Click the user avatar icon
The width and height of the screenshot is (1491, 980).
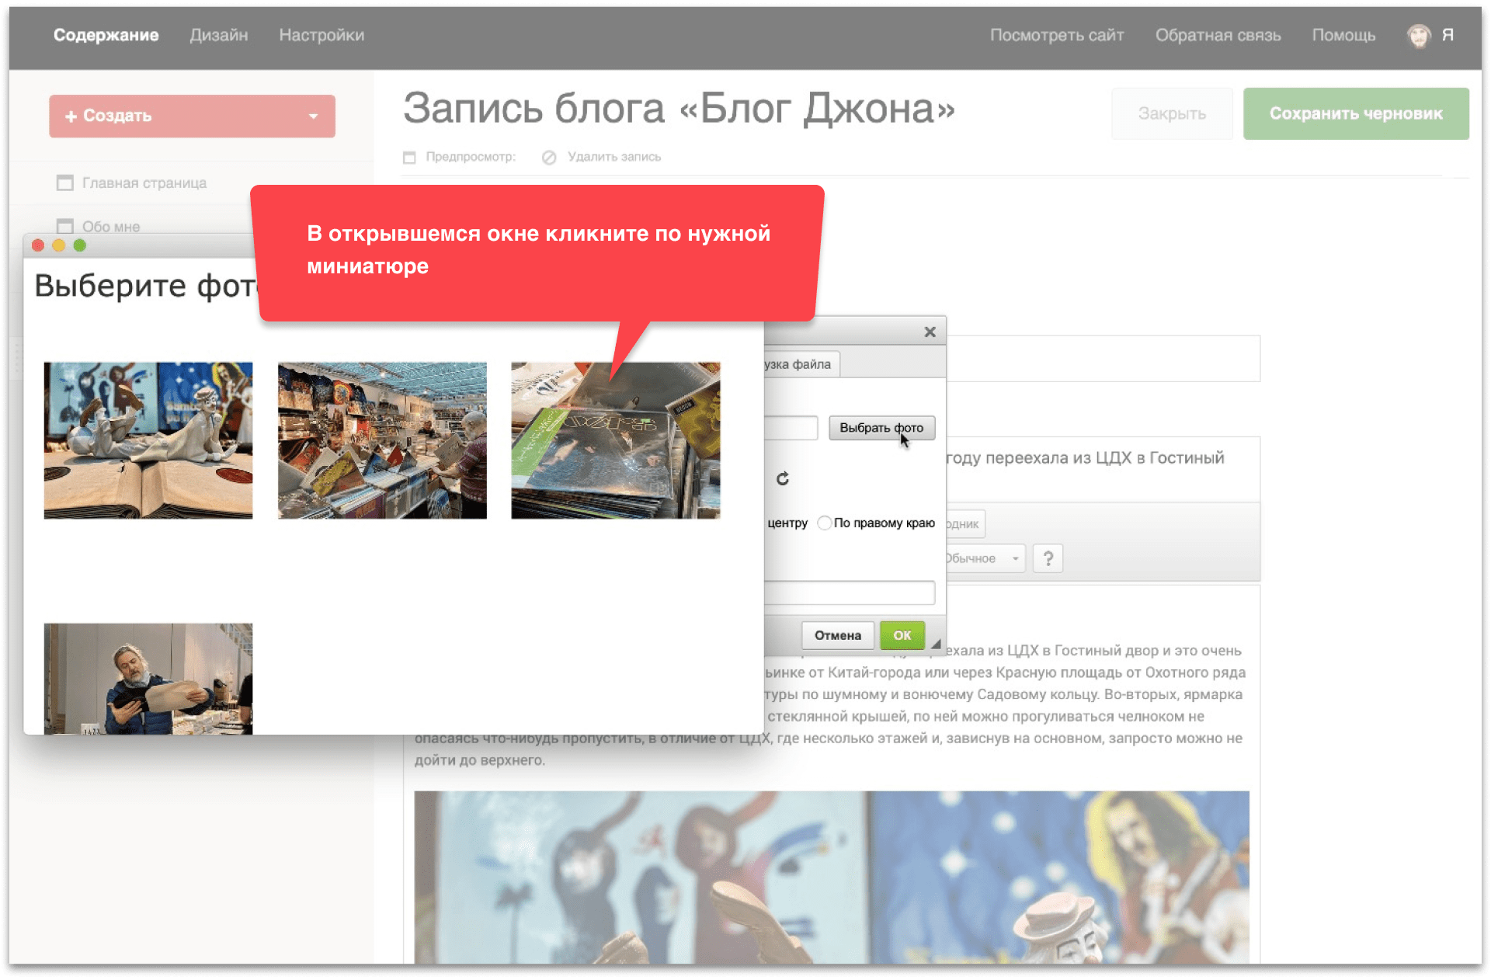pos(1419,36)
